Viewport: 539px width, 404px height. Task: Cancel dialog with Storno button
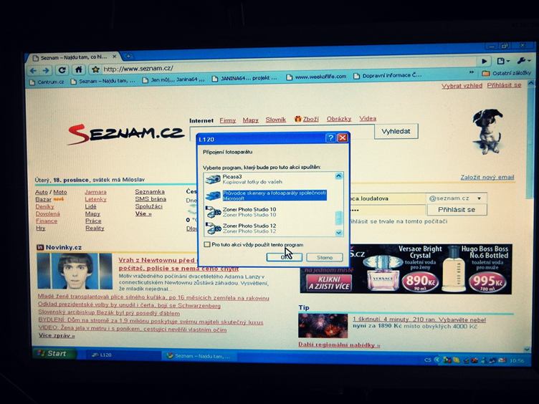tap(325, 257)
